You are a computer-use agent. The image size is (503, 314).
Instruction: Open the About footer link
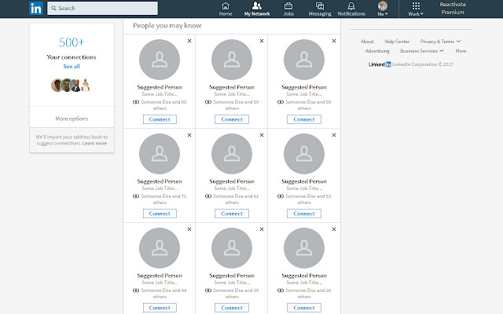tap(367, 42)
